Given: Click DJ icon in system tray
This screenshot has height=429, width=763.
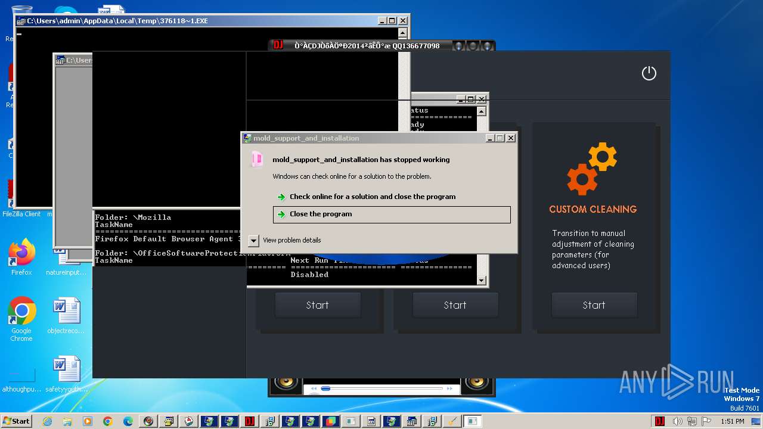Looking at the screenshot, I should pyautogui.click(x=660, y=421).
